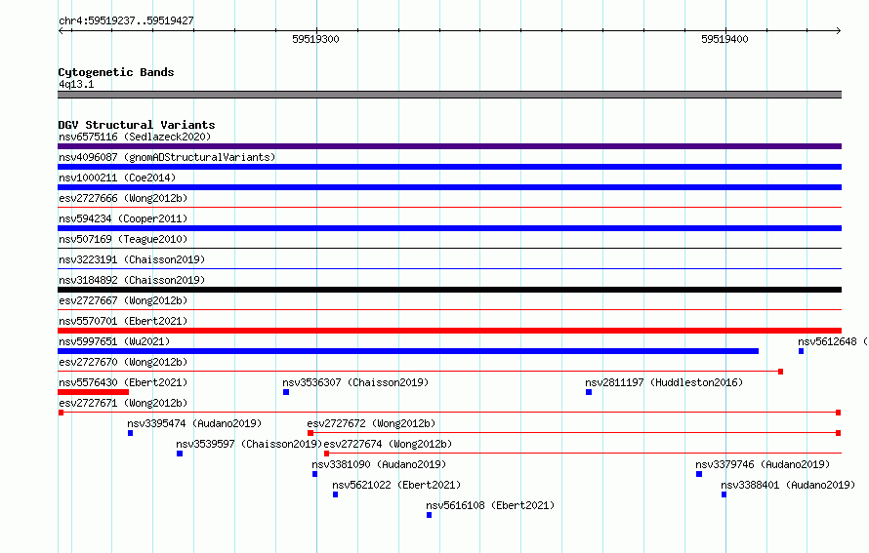This screenshot has height=553, width=869.
Task: Click the blue nsv5997651 (Wu2021) bar
Action: coord(408,351)
